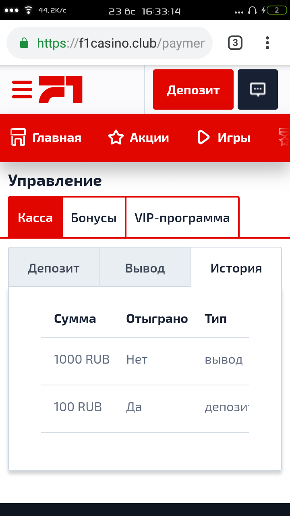Open the live chat icon
This screenshot has width=290, height=516.
(258, 89)
